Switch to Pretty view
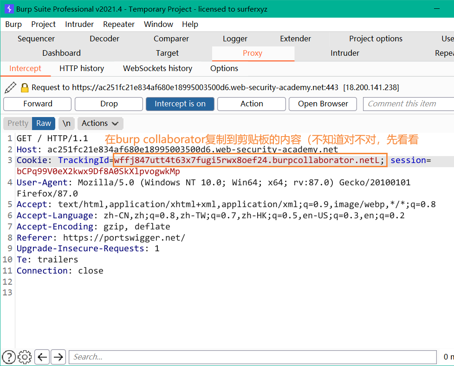Screen dimensions: 454x366 click(x=18, y=123)
